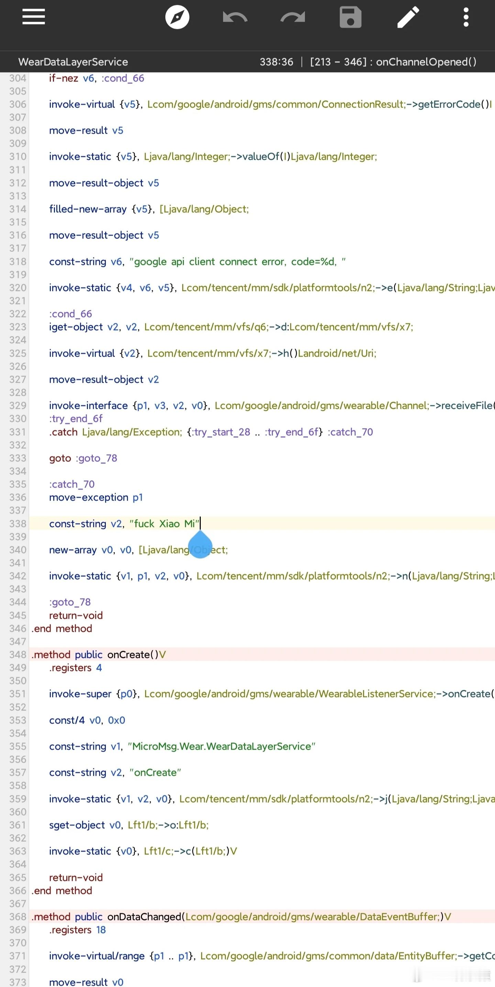Click 'return-void' on line 365
495x987 pixels.
(x=76, y=877)
